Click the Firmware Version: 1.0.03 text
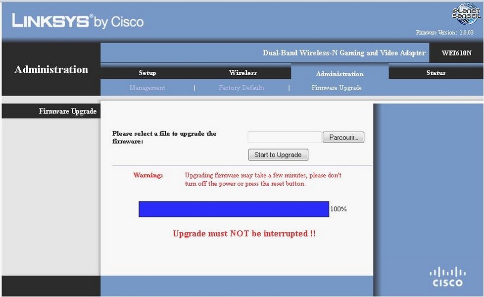This screenshot has width=484, height=297. coord(444,32)
